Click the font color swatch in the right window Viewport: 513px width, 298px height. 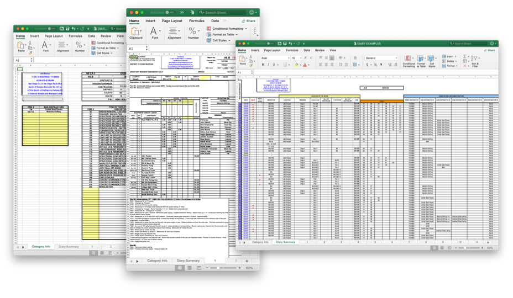(305, 65)
